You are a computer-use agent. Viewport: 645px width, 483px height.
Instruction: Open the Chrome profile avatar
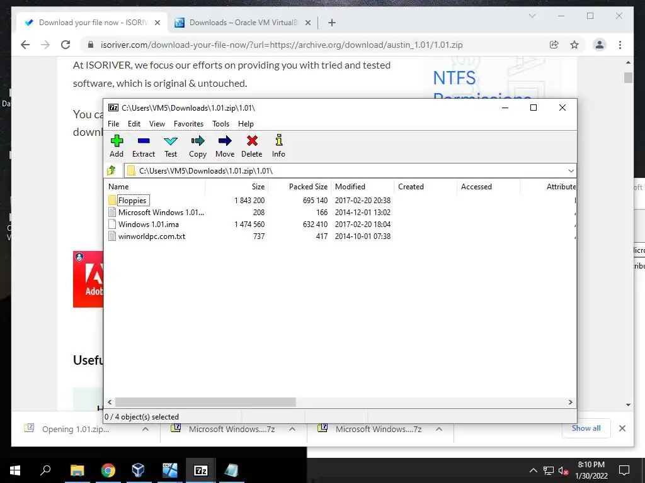coord(600,45)
